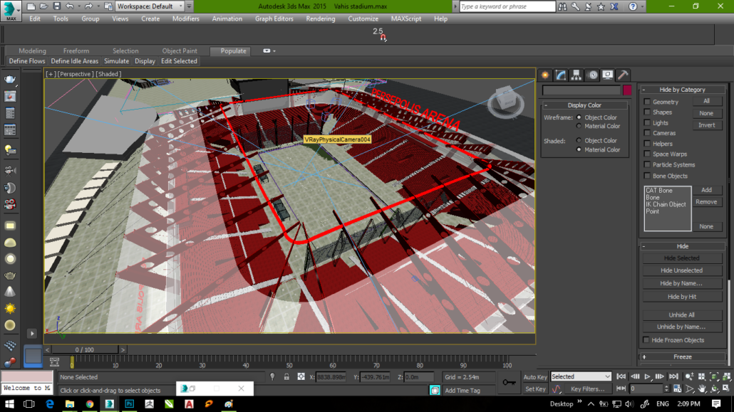Viewport: 734px width, 412px height.
Task: Open the Motion command panel
Action: click(x=593, y=75)
